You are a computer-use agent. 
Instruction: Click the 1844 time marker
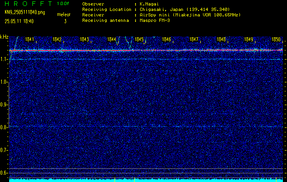(x=112, y=39)
